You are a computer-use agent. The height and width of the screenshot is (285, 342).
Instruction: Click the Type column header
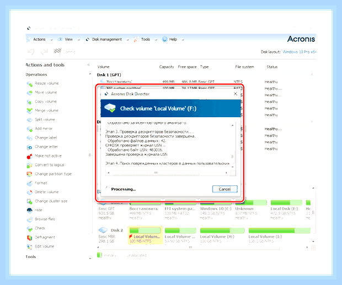pyautogui.click(x=204, y=67)
